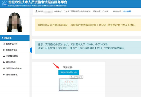The width and height of the screenshot is (141, 97).
Task: Click the monitor icon for 当前报考状态
Action: click(x=4, y=56)
